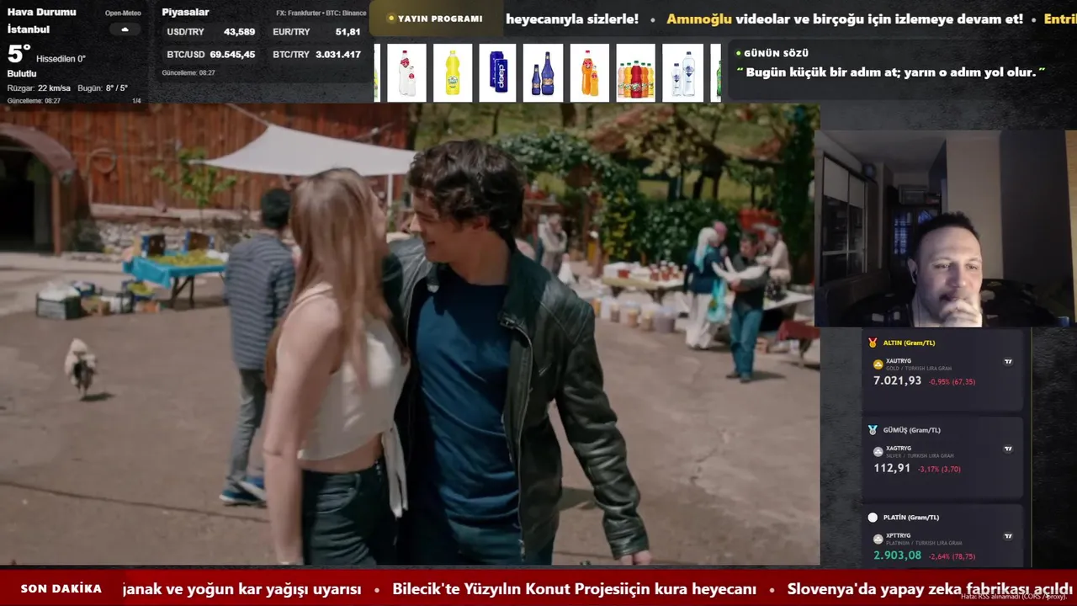This screenshot has width=1077, height=606.
Task: Click the gold price 7.021,93
Action: coord(897,381)
